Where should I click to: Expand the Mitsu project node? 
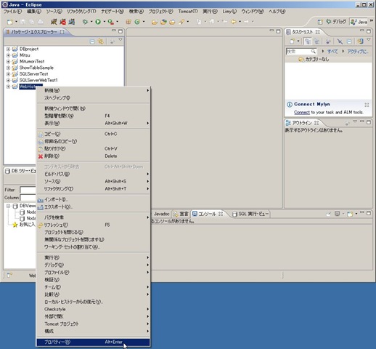point(8,55)
